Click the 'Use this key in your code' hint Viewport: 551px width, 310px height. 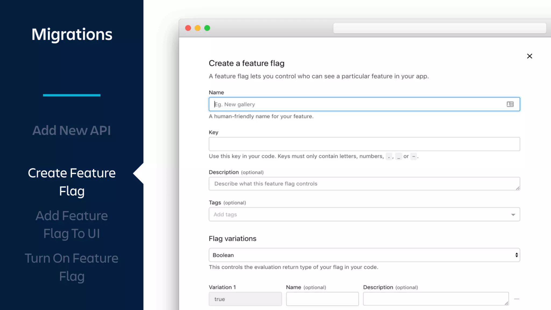[314, 156]
